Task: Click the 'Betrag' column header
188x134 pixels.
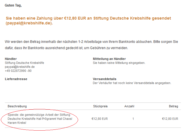Action: point(174,106)
